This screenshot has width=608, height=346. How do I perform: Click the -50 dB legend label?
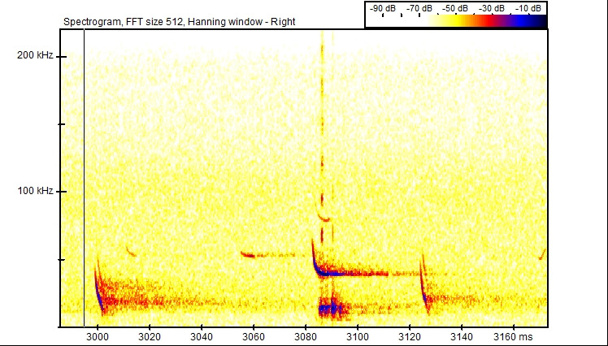[x=455, y=8]
